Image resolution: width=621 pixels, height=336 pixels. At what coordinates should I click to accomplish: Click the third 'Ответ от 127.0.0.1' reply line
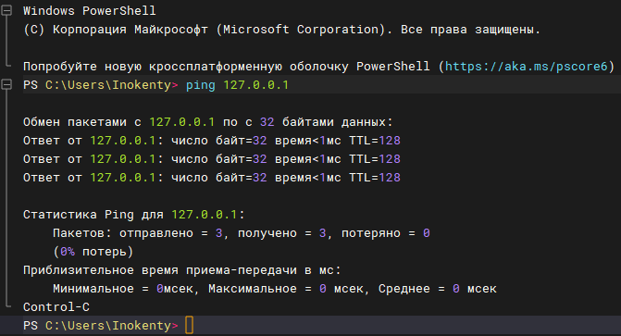tap(212, 178)
